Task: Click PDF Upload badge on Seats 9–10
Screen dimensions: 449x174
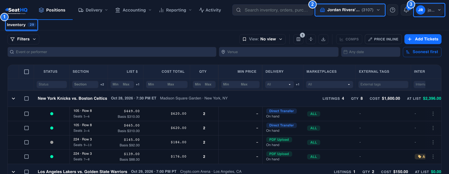Action: [x=279, y=140]
